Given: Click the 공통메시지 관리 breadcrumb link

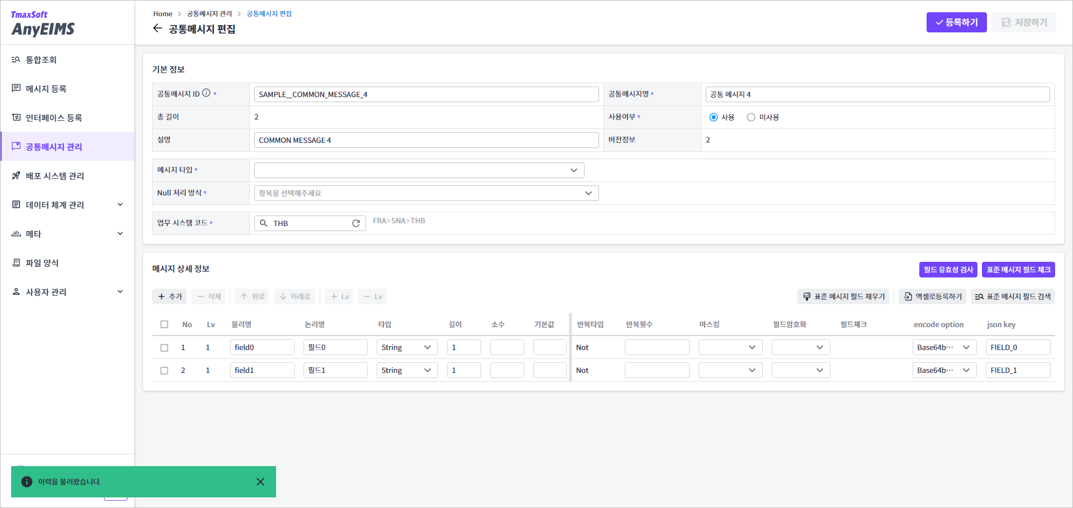Looking at the screenshot, I should coord(209,13).
